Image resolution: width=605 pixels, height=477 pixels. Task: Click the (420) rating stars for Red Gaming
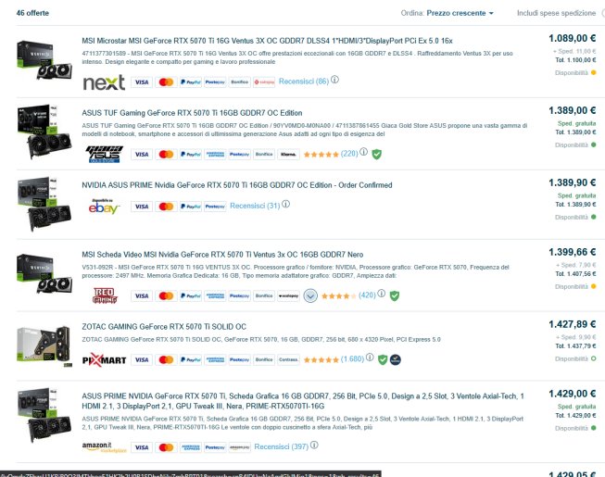339,296
